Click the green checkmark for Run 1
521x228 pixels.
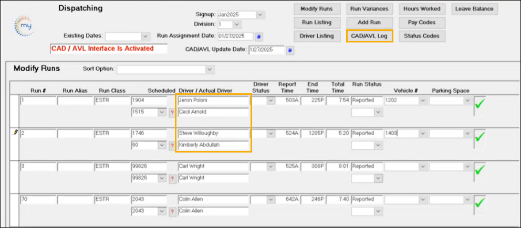click(x=480, y=104)
